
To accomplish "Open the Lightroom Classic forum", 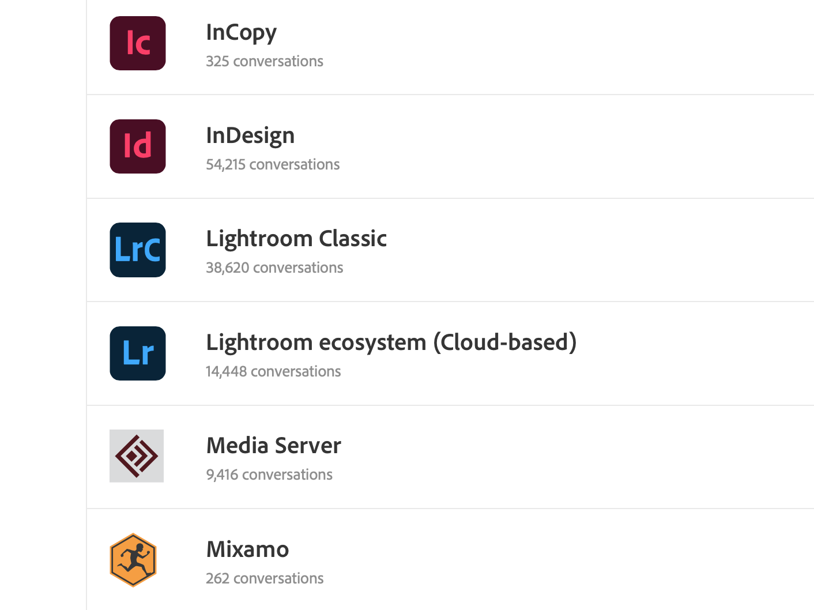I will point(296,239).
